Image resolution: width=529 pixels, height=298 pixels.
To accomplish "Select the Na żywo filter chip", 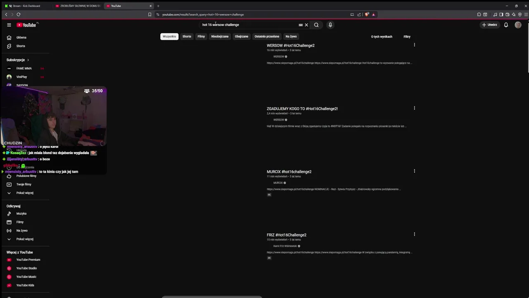I will tap(291, 36).
